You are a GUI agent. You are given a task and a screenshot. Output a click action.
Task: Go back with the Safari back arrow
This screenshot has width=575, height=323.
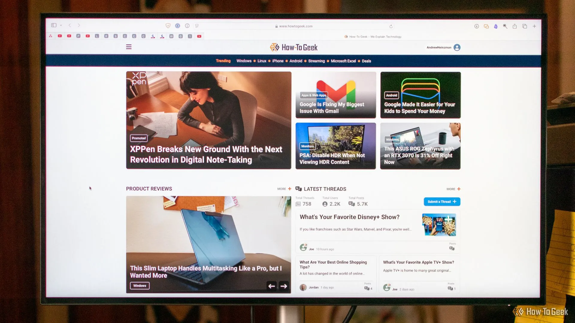coord(70,25)
